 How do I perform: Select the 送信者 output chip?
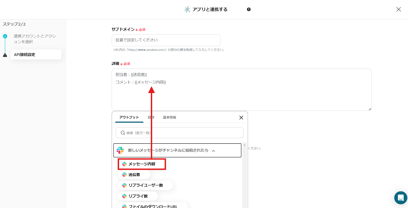(x=134, y=175)
